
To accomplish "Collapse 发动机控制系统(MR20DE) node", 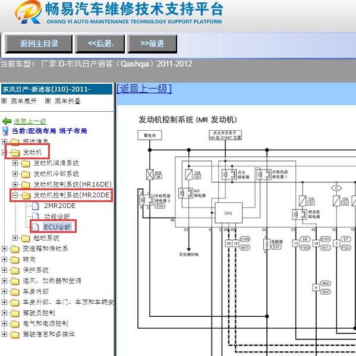I will pos(15,195).
